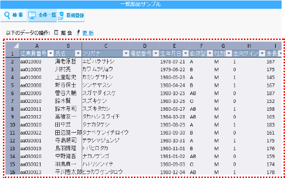285x178 pixels.
Task: Click the birth date 1978-07-21
Action: (x=173, y=62)
